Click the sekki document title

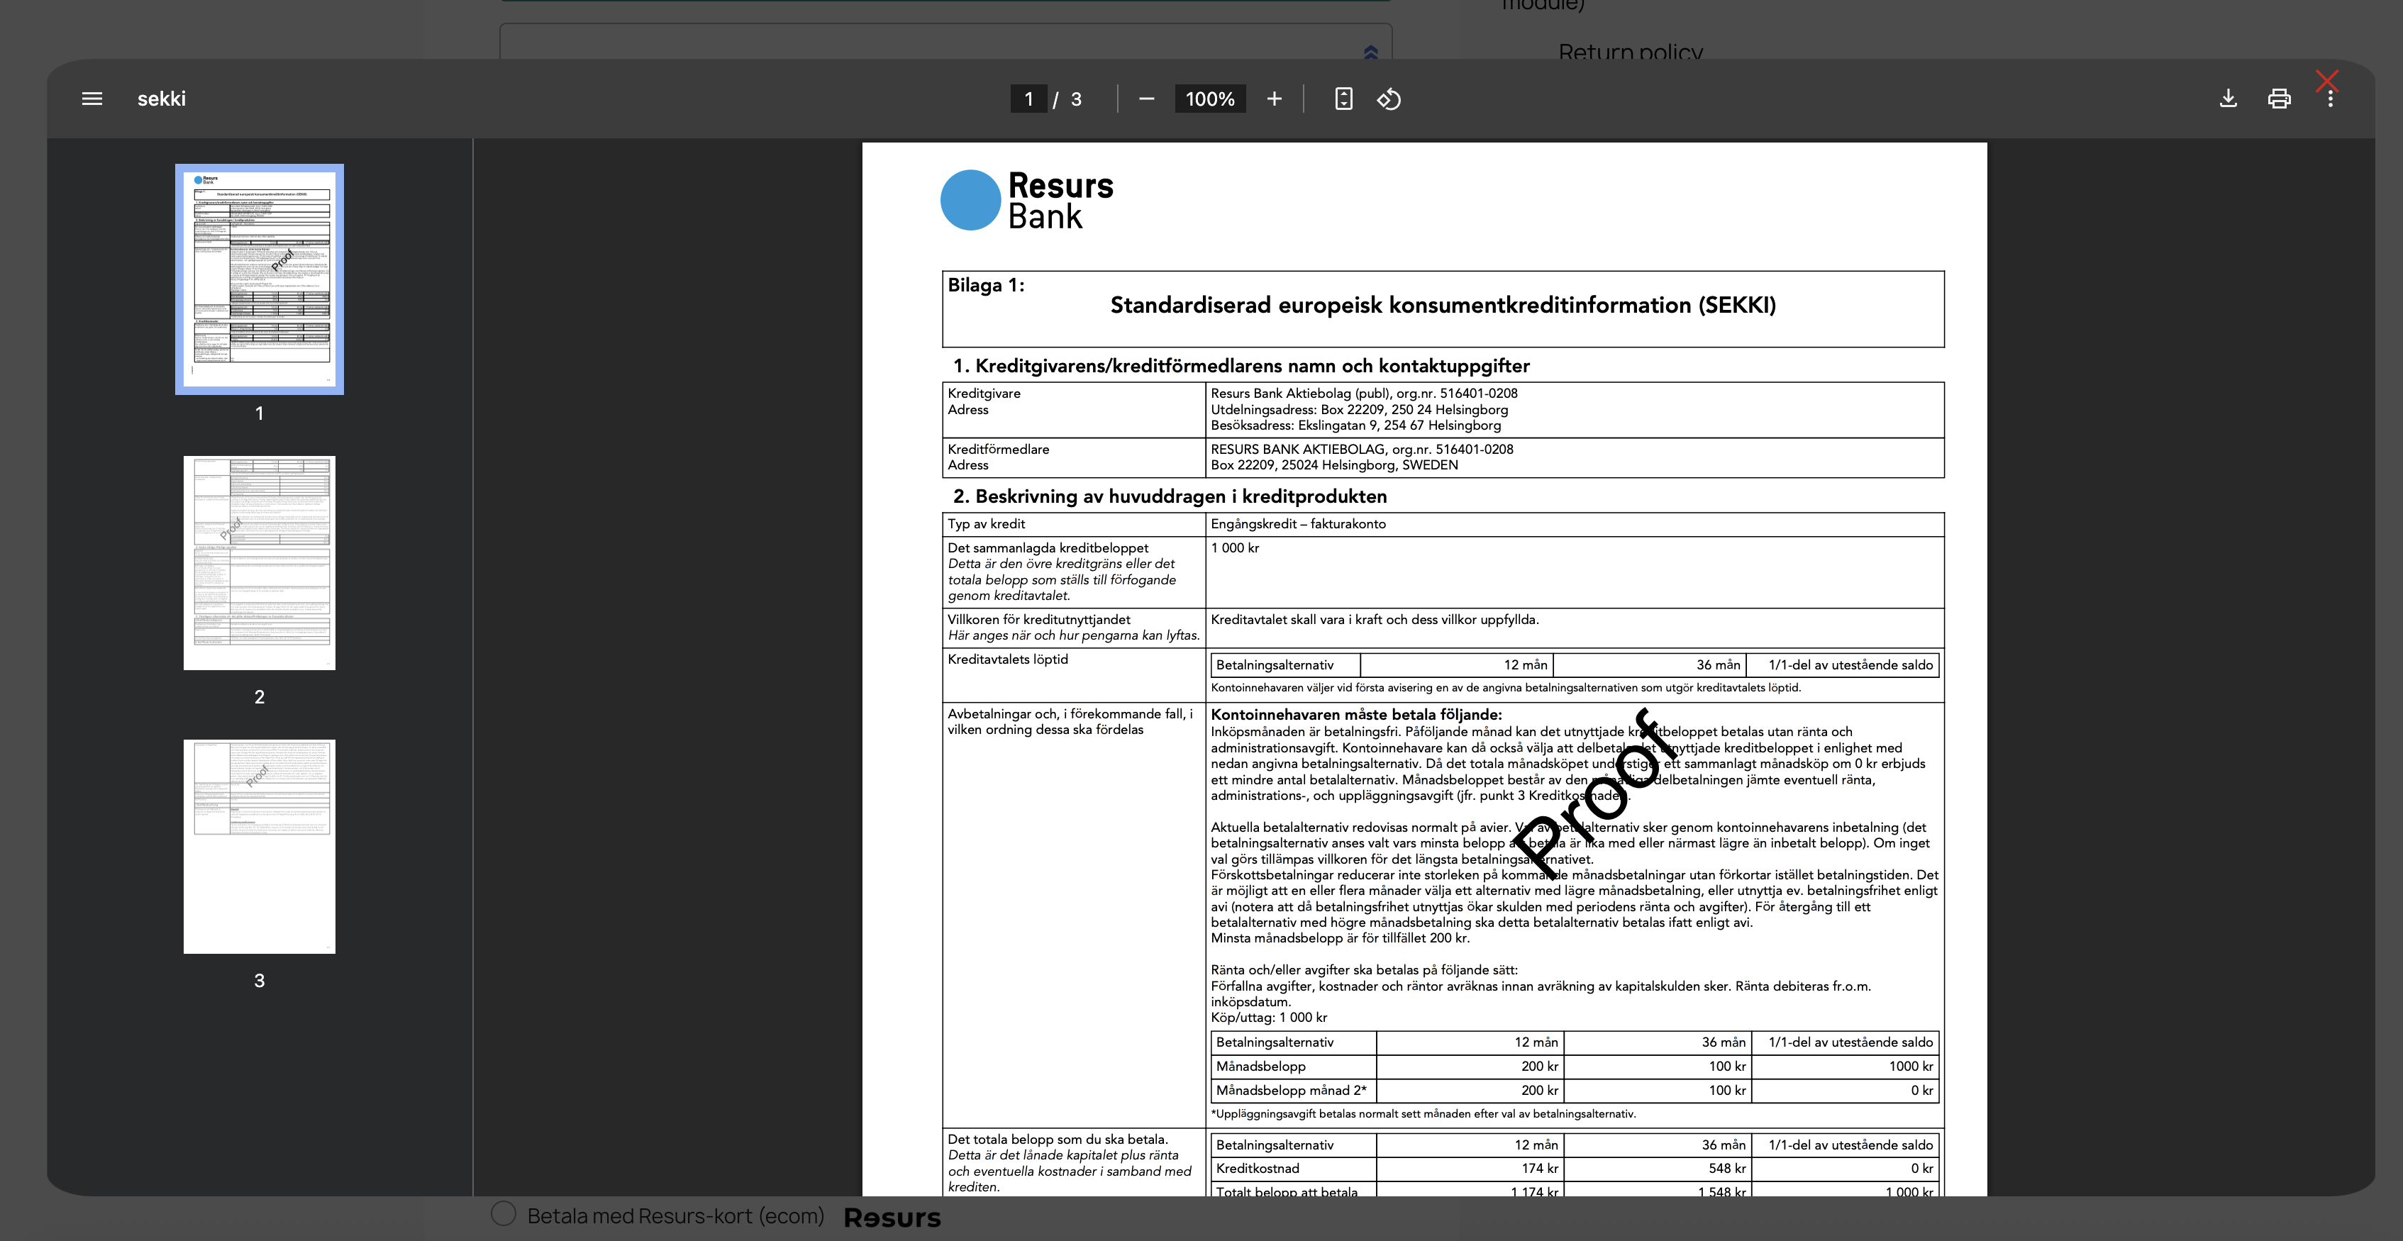coord(162,99)
